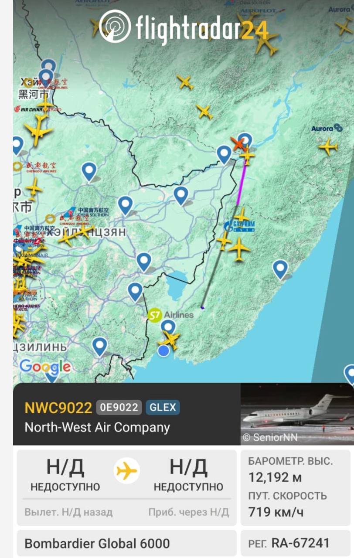The height and width of the screenshot is (558, 354).
Task: Tap the barometric altitude value 12,192 м
Action: click(275, 478)
